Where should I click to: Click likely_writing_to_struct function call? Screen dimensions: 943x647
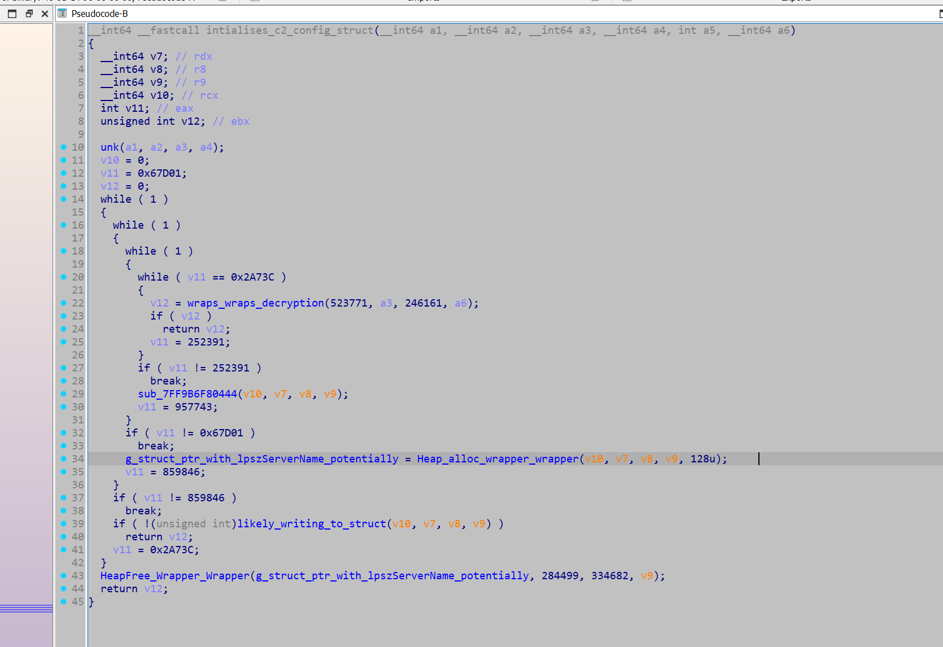312,524
